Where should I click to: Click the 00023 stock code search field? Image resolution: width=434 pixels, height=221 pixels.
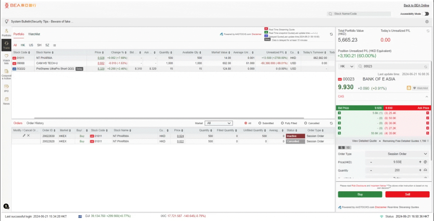point(393,66)
